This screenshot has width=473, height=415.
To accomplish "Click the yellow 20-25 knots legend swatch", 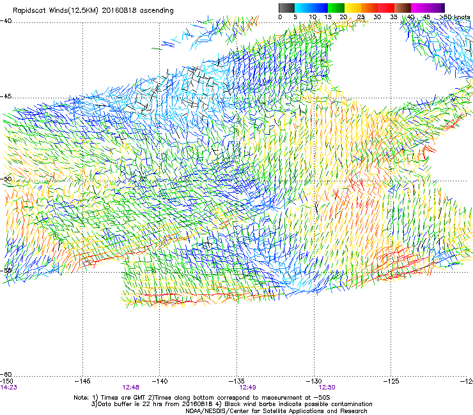I will click(x=353, y=8).
